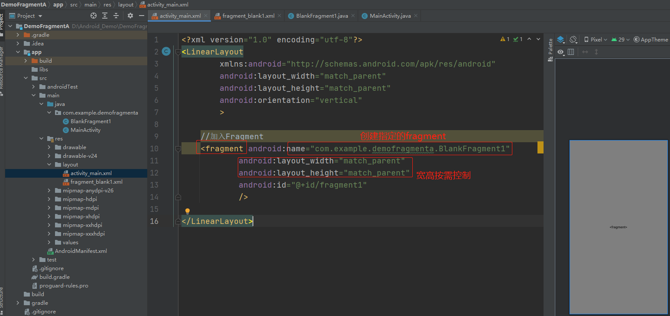Close the fragment_blank1.xml tab

click(x=279, y=16)
